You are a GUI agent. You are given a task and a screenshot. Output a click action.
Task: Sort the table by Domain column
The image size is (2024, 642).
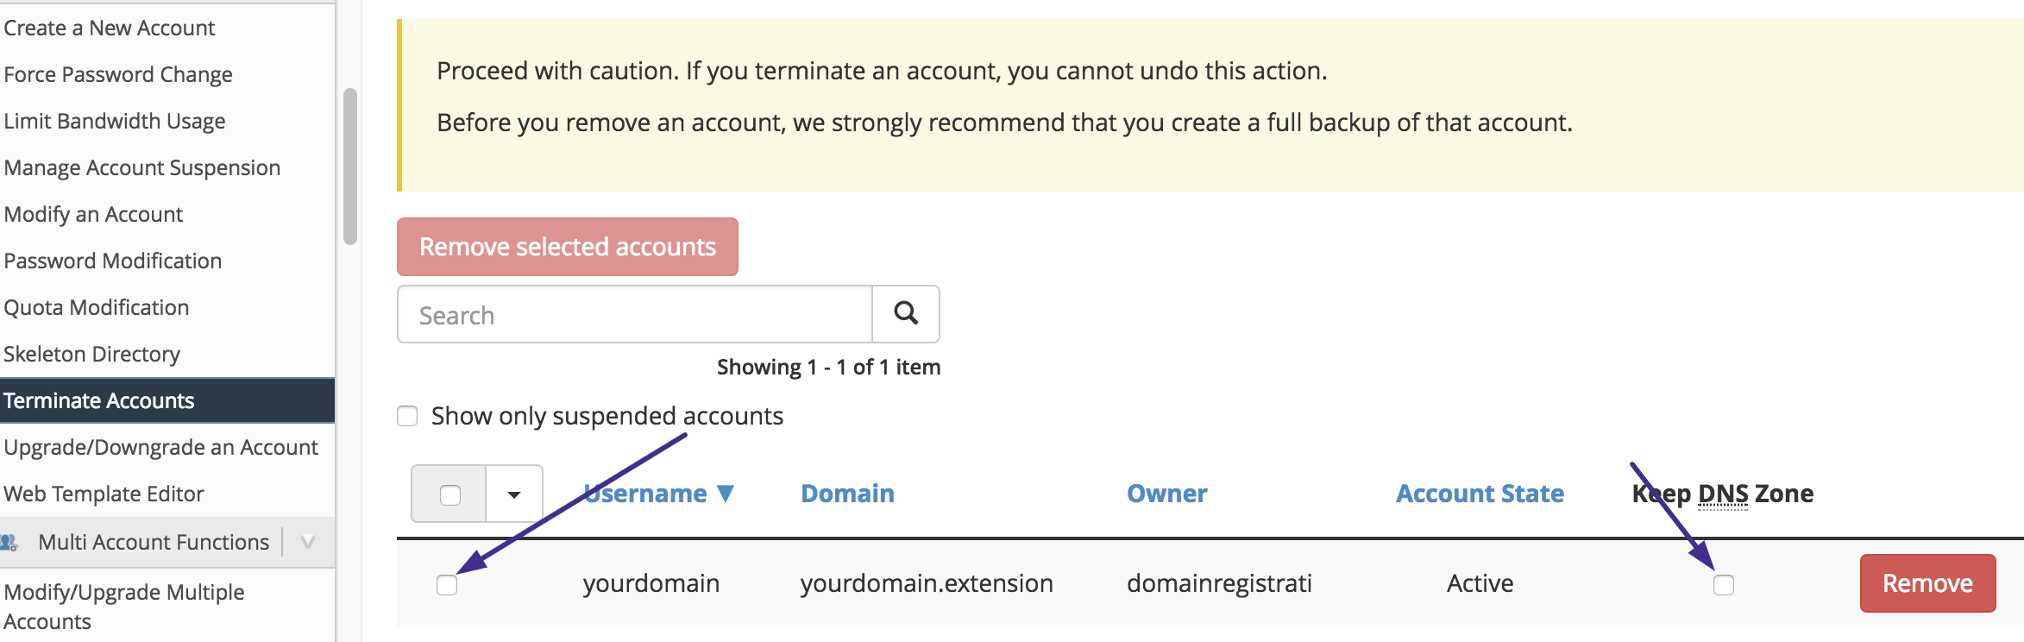tap(846, 493)
